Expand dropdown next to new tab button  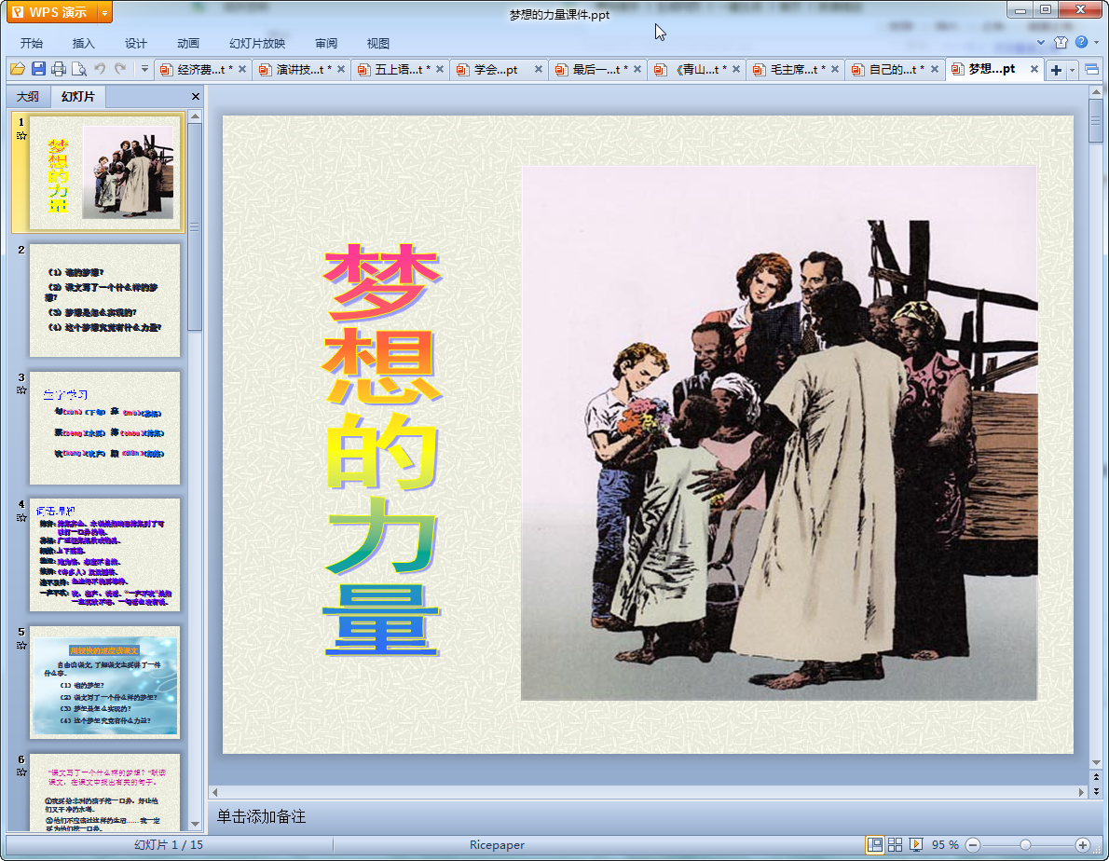pos(1073,70)
